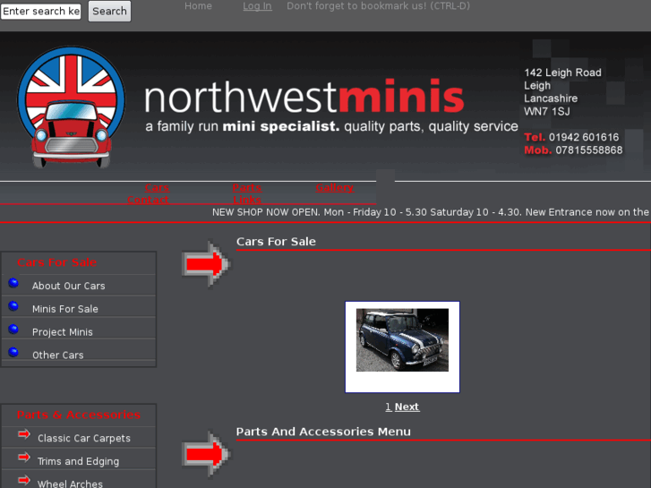
Task: Click the blue bullet next to Project Minis
Action: point(13,330)
